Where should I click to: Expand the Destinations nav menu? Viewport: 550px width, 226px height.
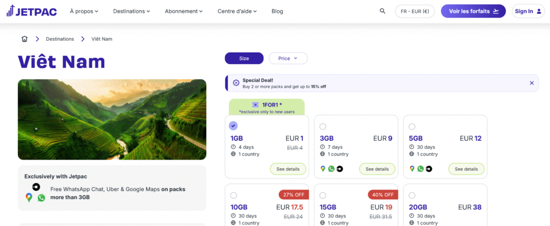pos(132,11)
